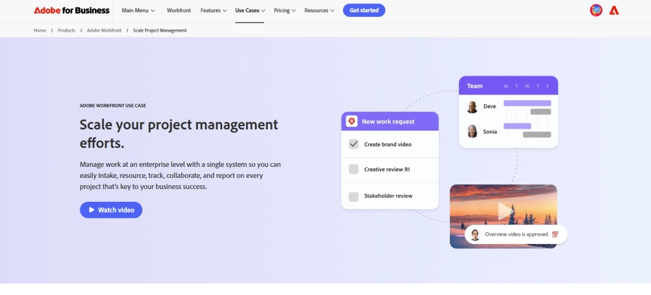This screenshot has height=295, width=651.
Task: Click the 100 emoji in approval message
Action: coord(555,234)
